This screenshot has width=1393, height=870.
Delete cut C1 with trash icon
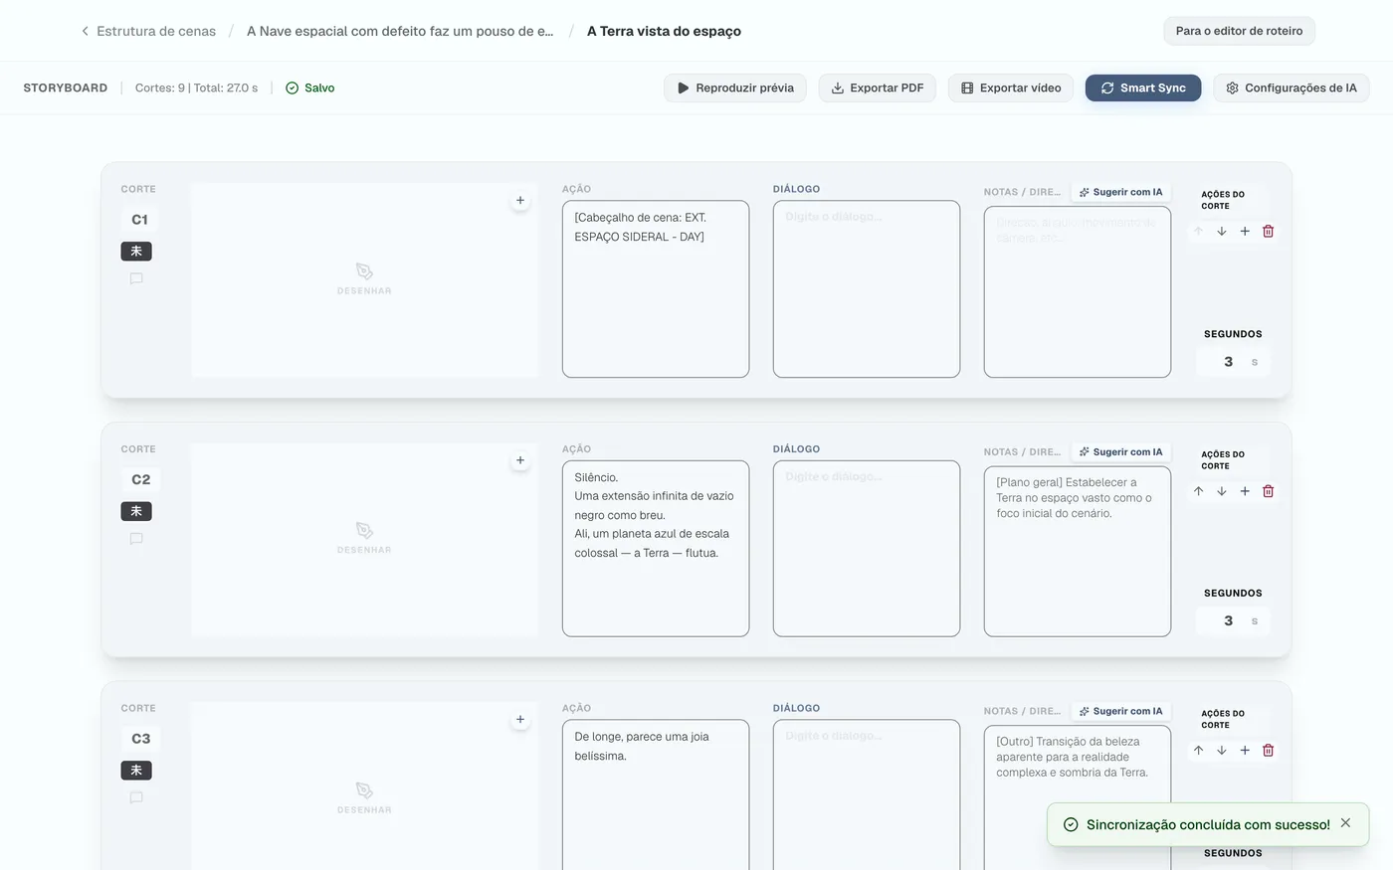tap(1269, 232)
